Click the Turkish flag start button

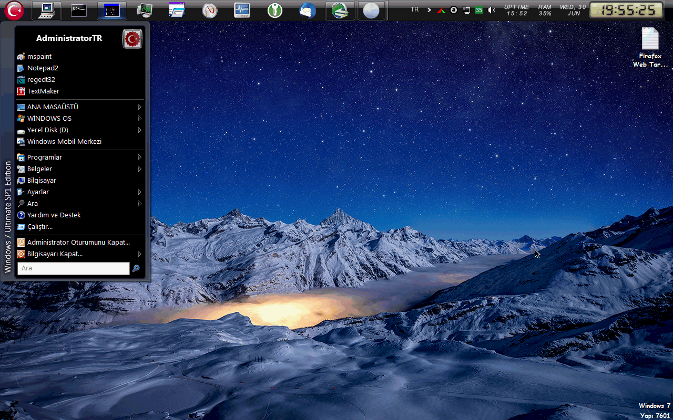click(14, 10)
